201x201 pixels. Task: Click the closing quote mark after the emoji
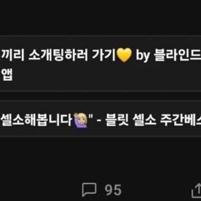[91, 116]
